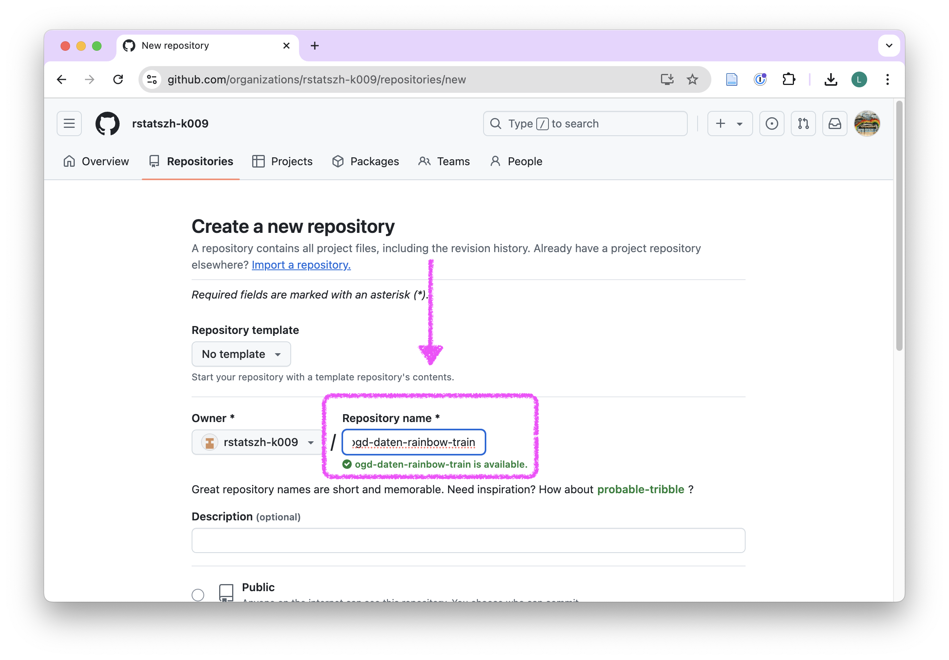Image resolution: width=949 pixels, height=660 pixels.
Task: Open the GitHub hamburger navigation menu
Action: click(x=69, y=124)
